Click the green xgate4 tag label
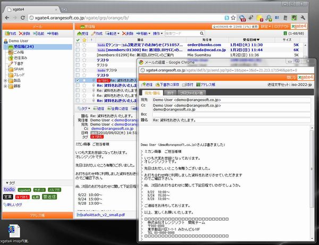Image resolution: width=319 pixels, height=245 pixels. (24, 190)
